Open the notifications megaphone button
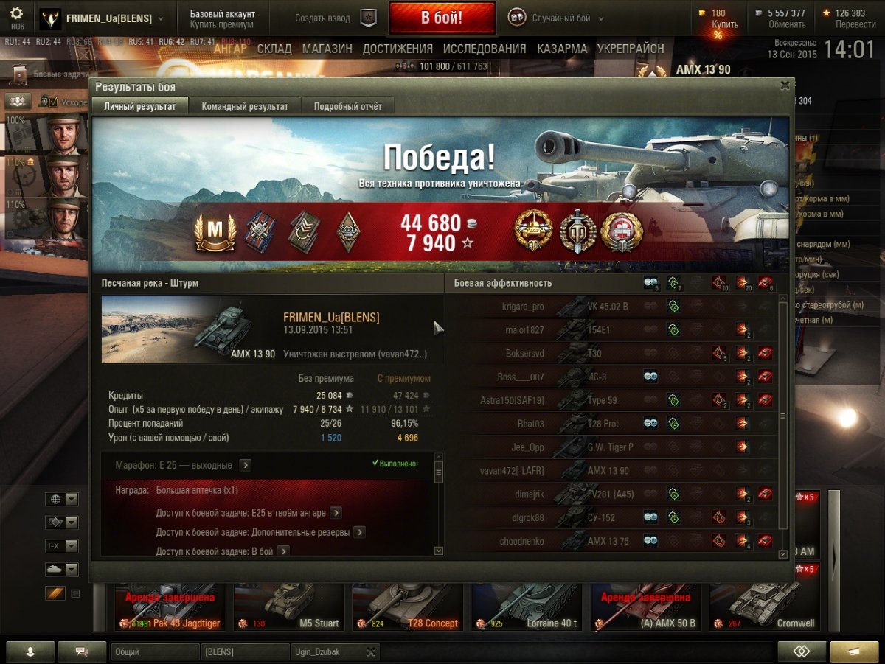885x664 pixels. tap(854, 651)
